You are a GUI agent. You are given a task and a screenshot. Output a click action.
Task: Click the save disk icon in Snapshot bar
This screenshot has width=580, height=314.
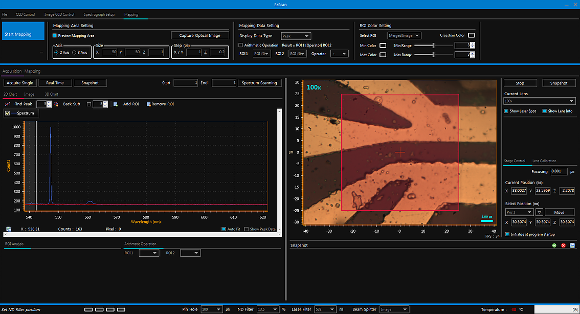coord(572,245)
